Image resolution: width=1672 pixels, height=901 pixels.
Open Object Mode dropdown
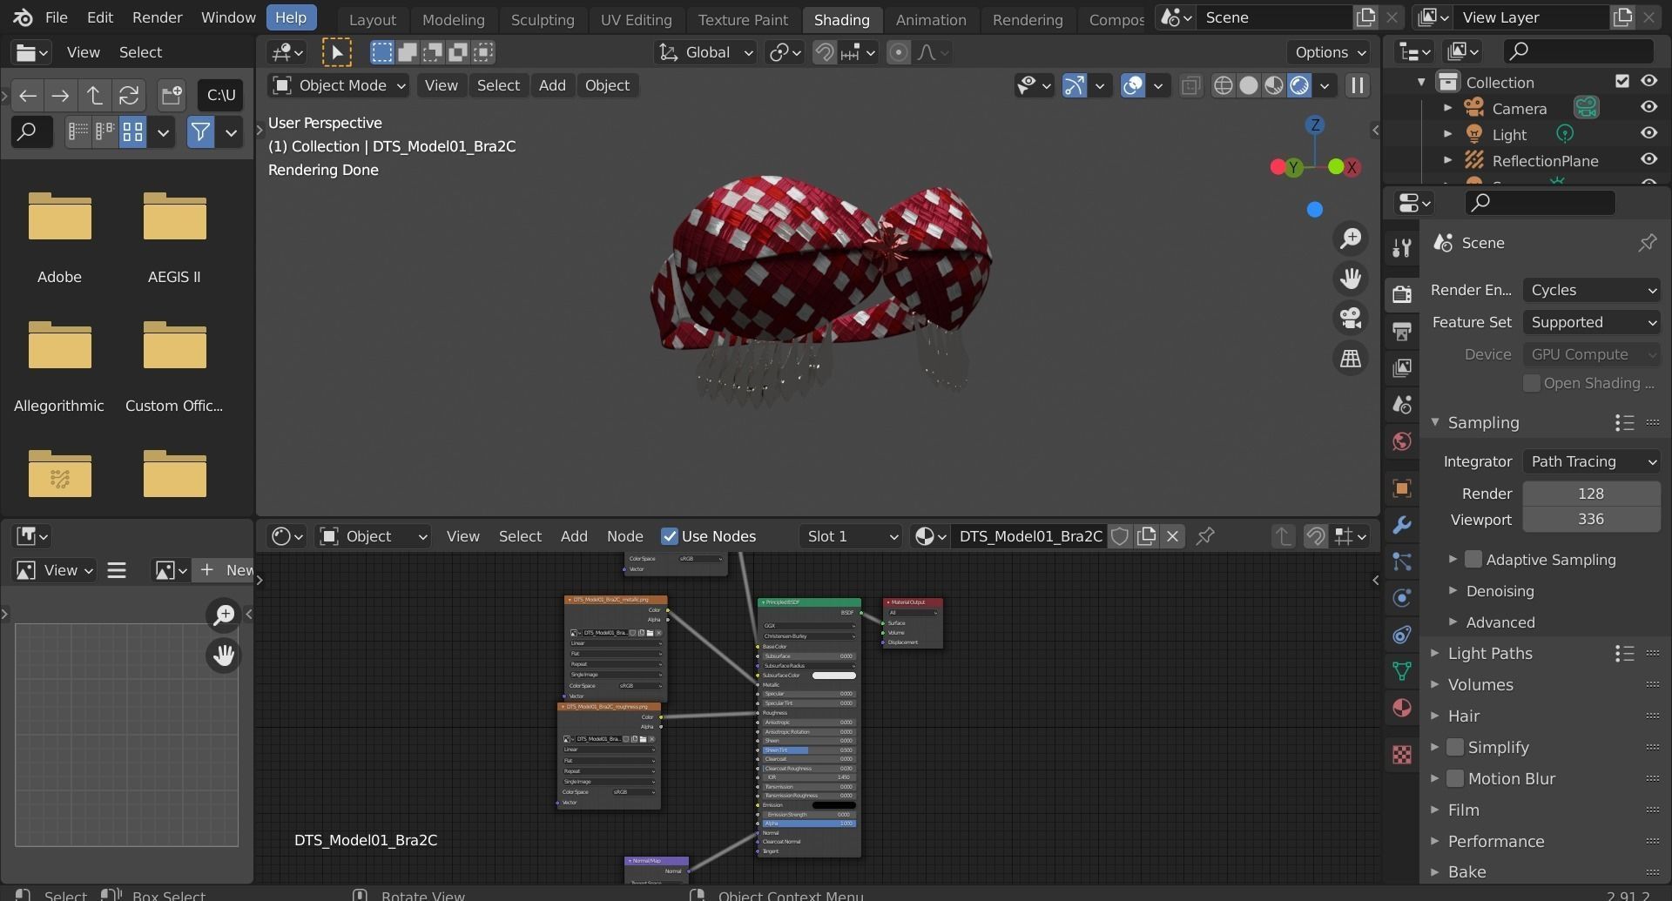click(x=339, y=85)
